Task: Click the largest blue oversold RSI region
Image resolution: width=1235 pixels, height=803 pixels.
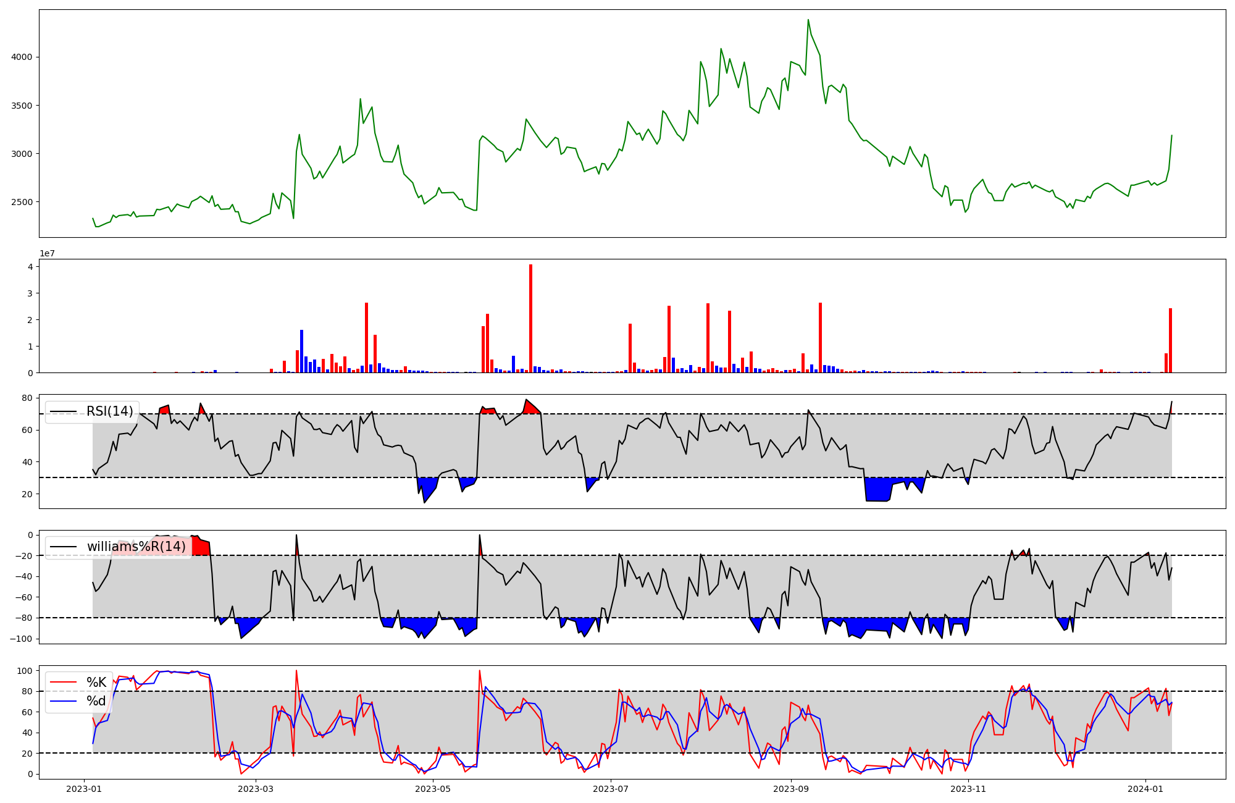Action: [878, 489]
